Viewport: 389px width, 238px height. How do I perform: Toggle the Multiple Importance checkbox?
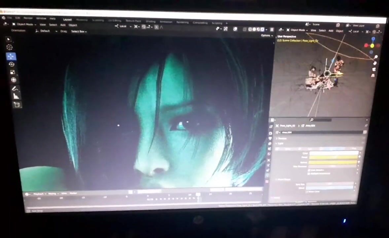309,173
